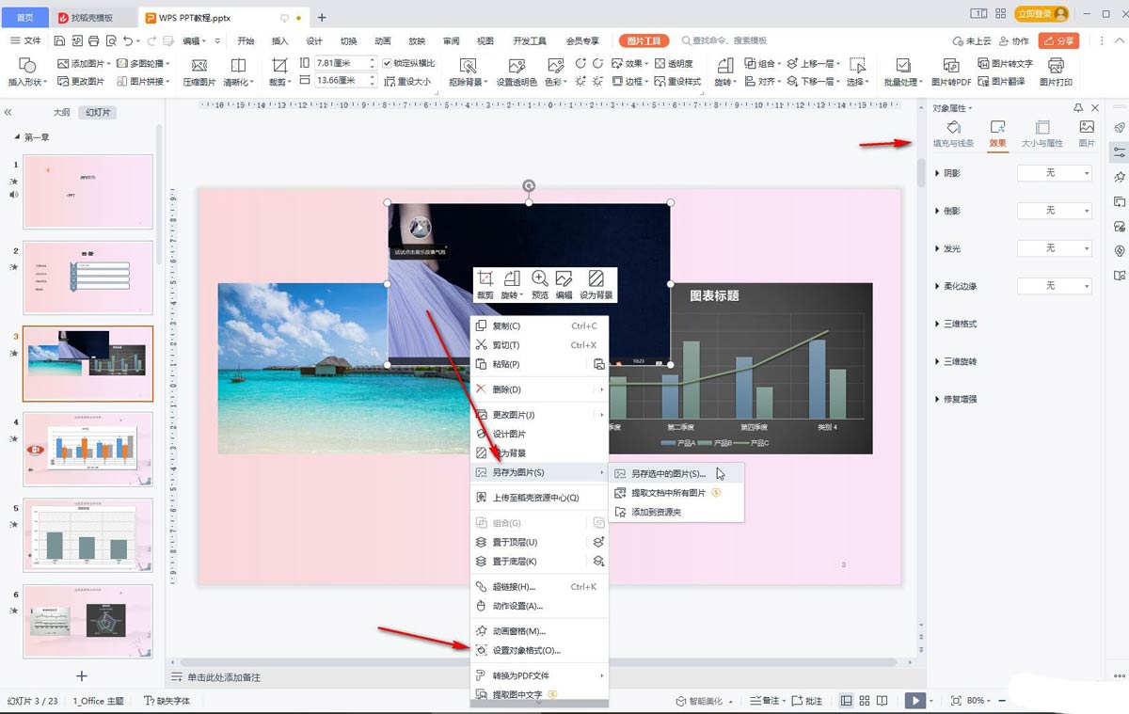Click Reset Size (重设大小) button
Screen dimensions: 1129x714
(406, 82)
